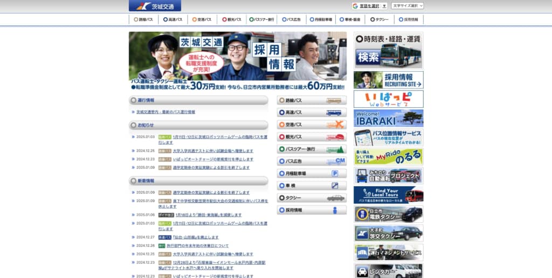This screenshot has height=278, width=552.
Task: Open the 文字サイズ選択 dropdown
Action: [x=408, y=6]
